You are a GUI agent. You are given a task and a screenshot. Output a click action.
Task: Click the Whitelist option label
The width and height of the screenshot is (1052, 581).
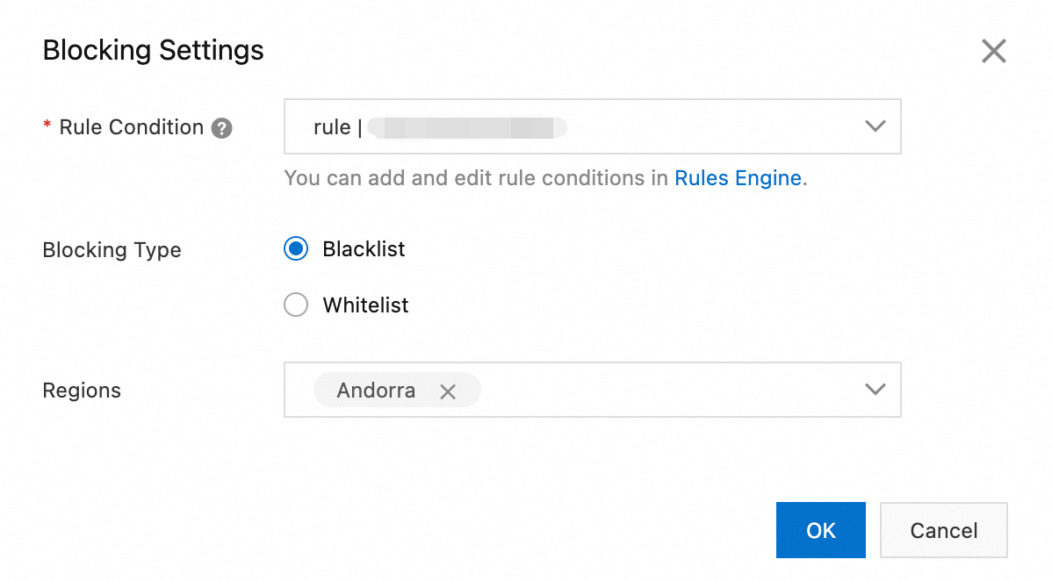(365, 305)
